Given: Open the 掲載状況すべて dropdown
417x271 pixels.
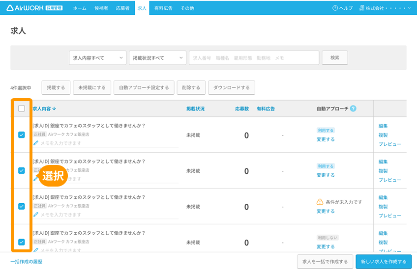Looking at the screenshot, I should 157,57.
